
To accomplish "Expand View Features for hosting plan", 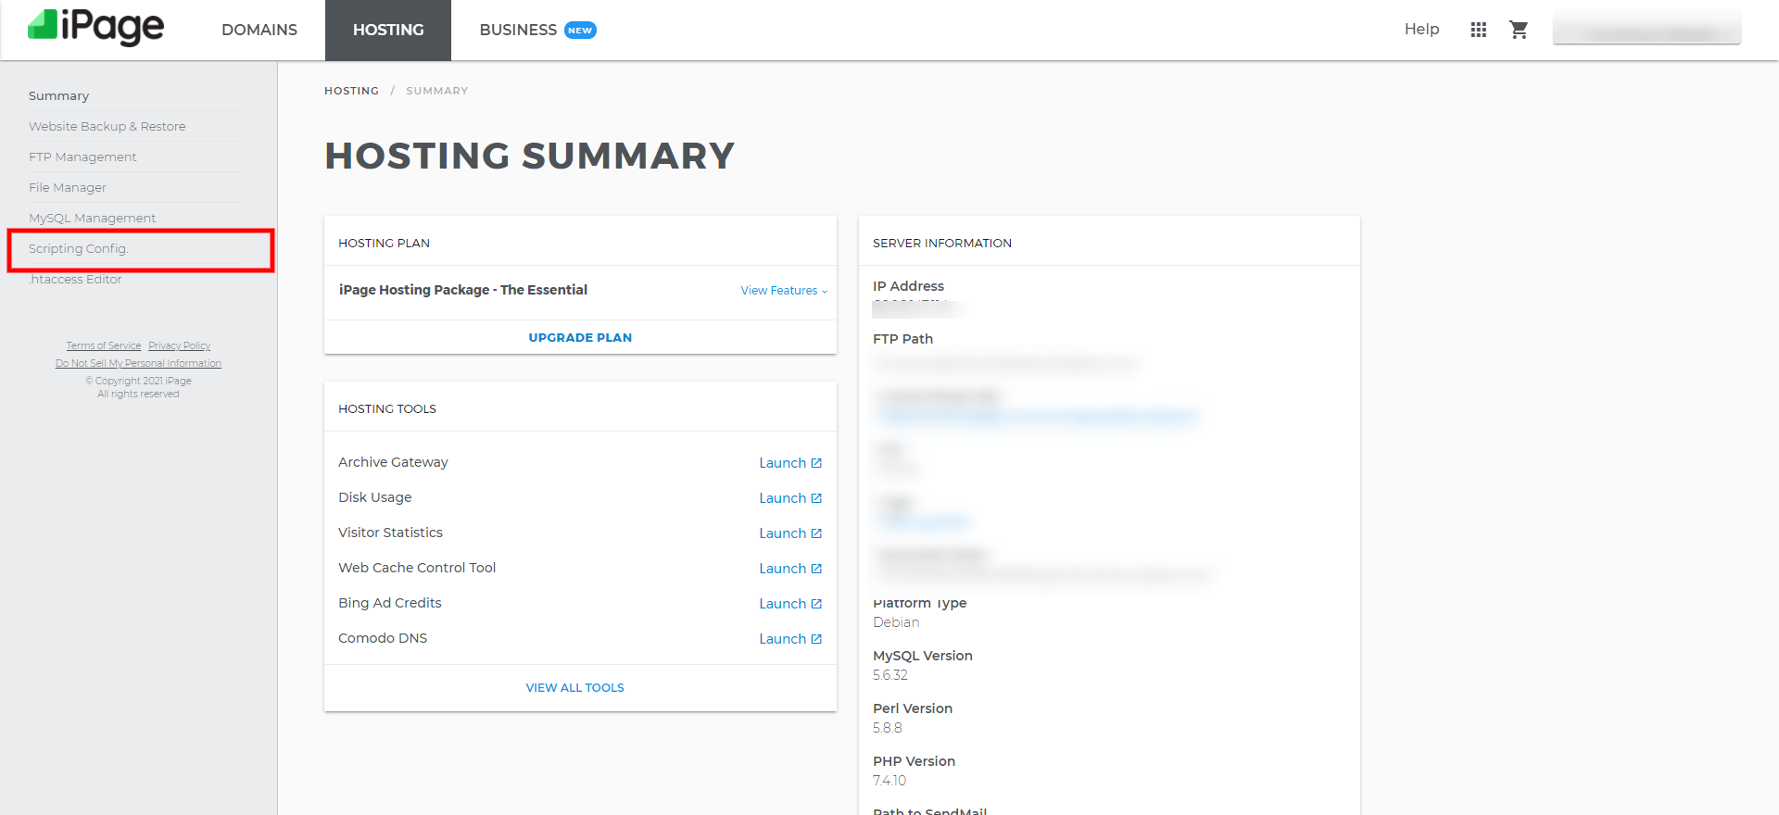I will tap(783, 291).
